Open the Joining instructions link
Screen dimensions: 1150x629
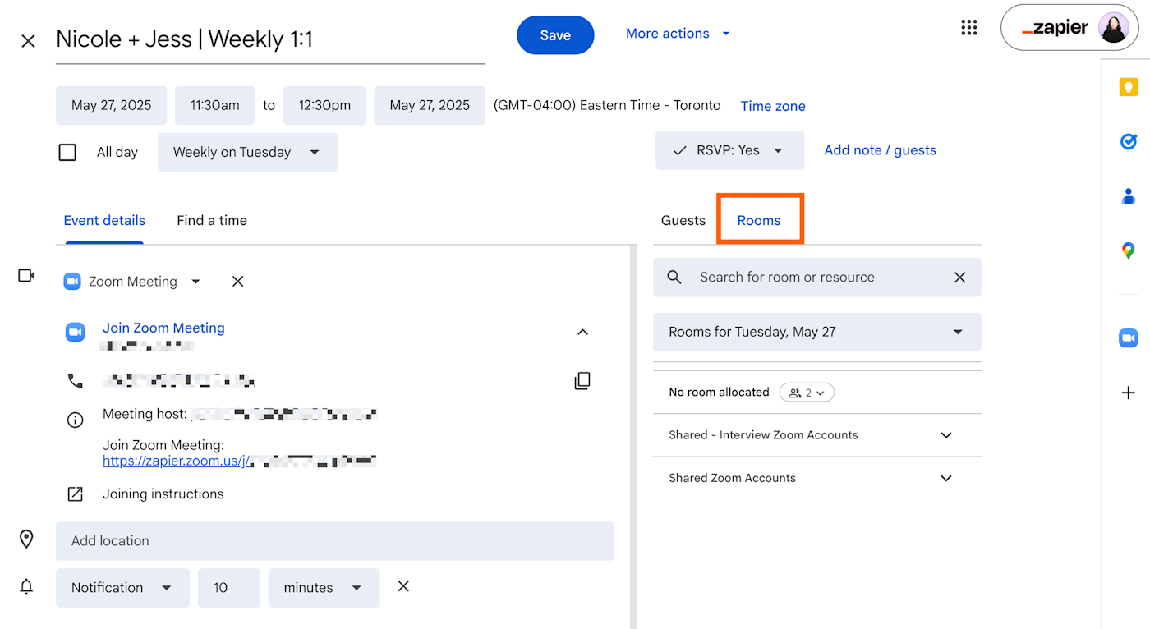(163, 494)
